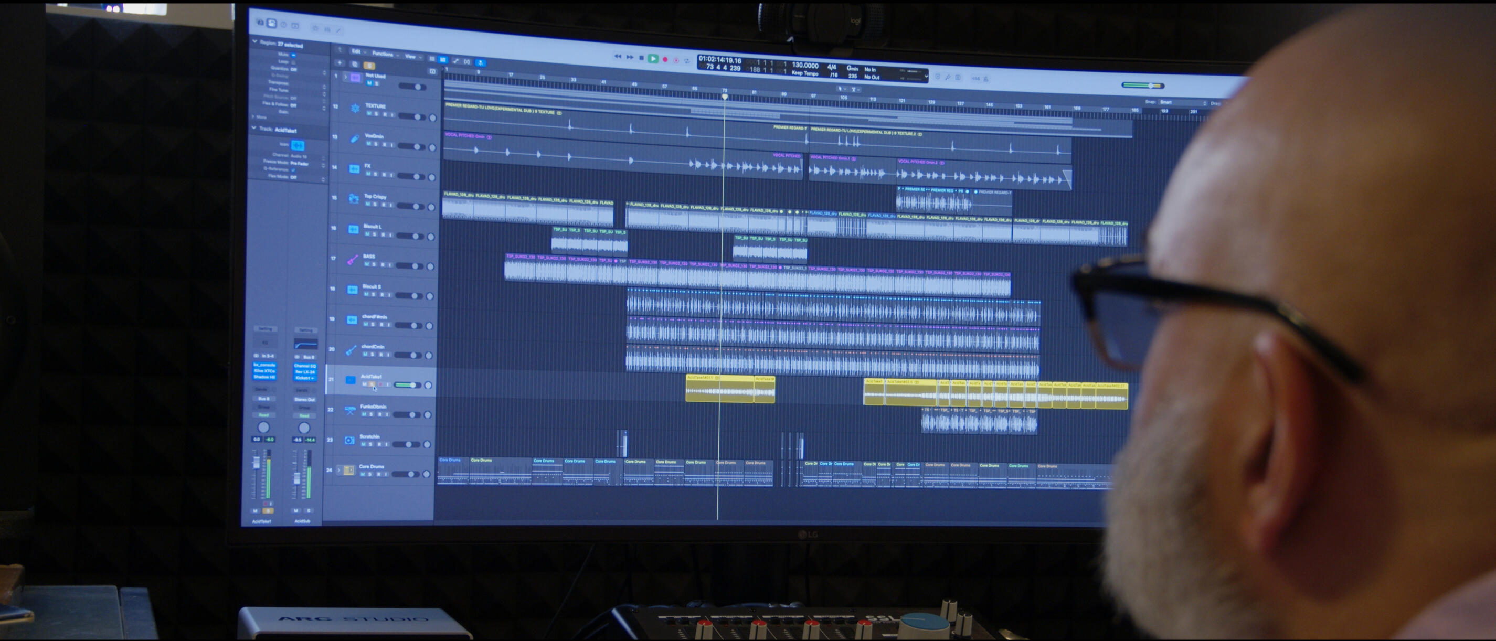Open the 130.0000 tempo display
Image resolution: width=1496 pixels, height=641 pixels.
point(805,66)
